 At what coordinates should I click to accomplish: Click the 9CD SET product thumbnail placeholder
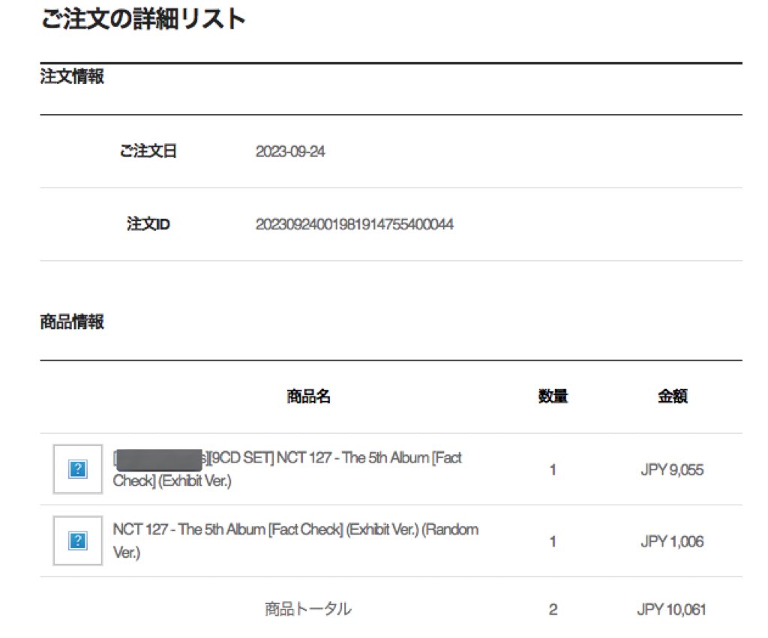(x=78, y=469)
